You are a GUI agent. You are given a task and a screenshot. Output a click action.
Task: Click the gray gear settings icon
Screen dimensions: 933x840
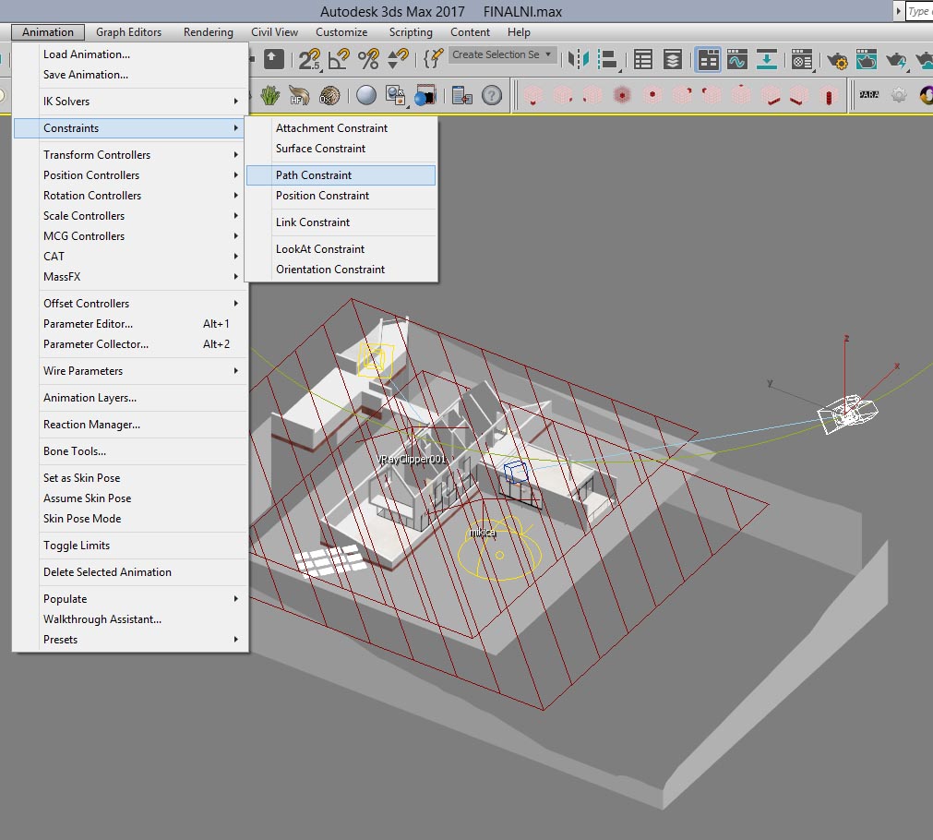point(899,95)
